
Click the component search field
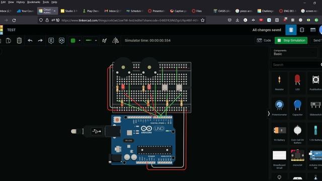click(x=296, y=65)
